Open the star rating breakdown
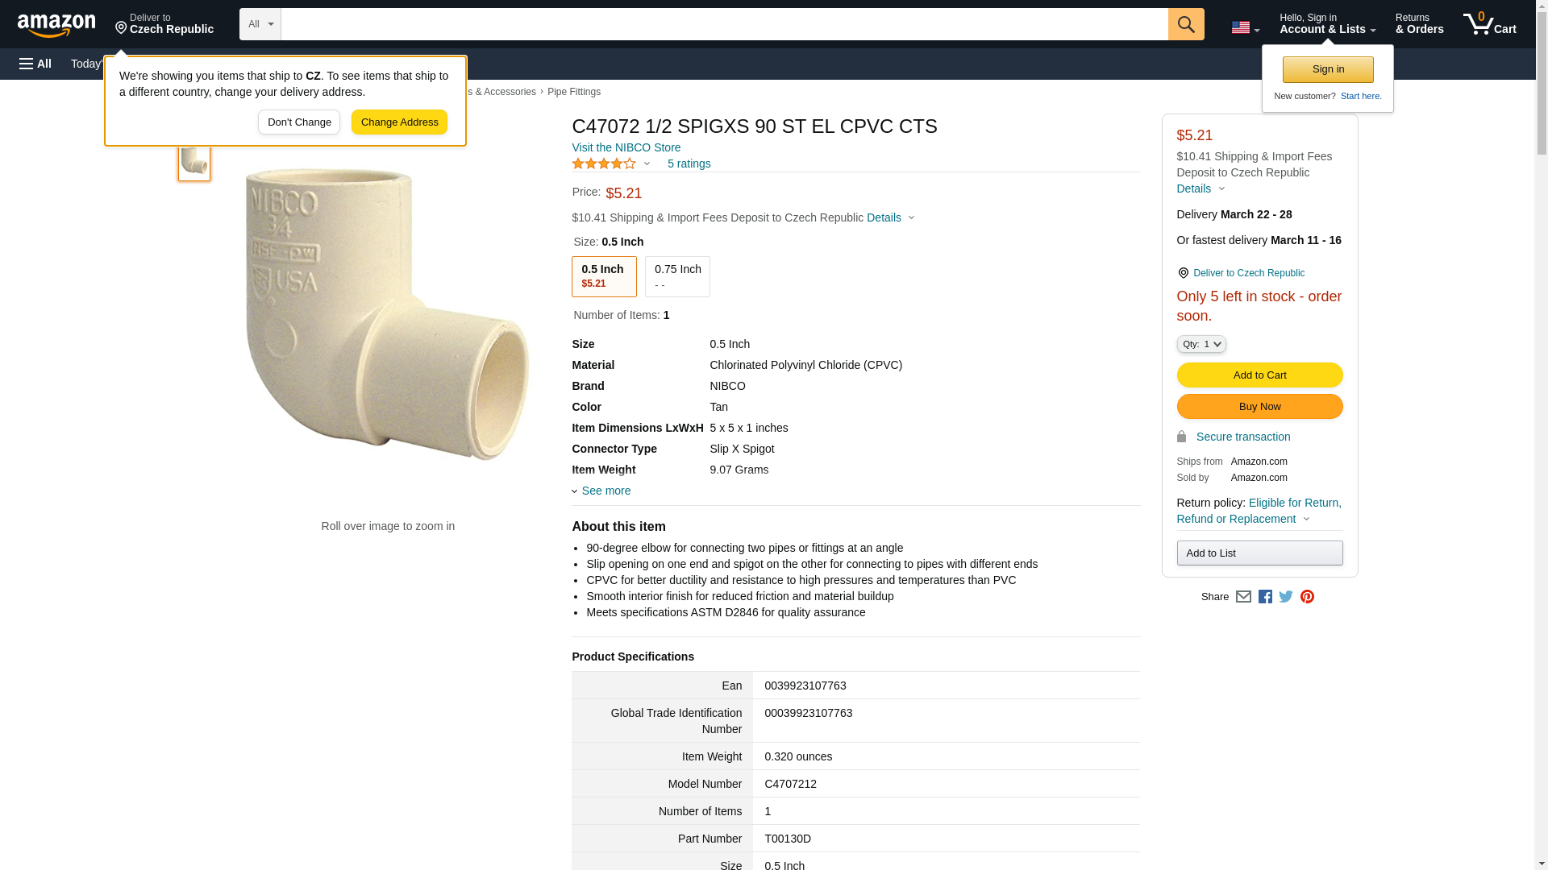This screenshot has width=1548, height=870. pos(610,164)
